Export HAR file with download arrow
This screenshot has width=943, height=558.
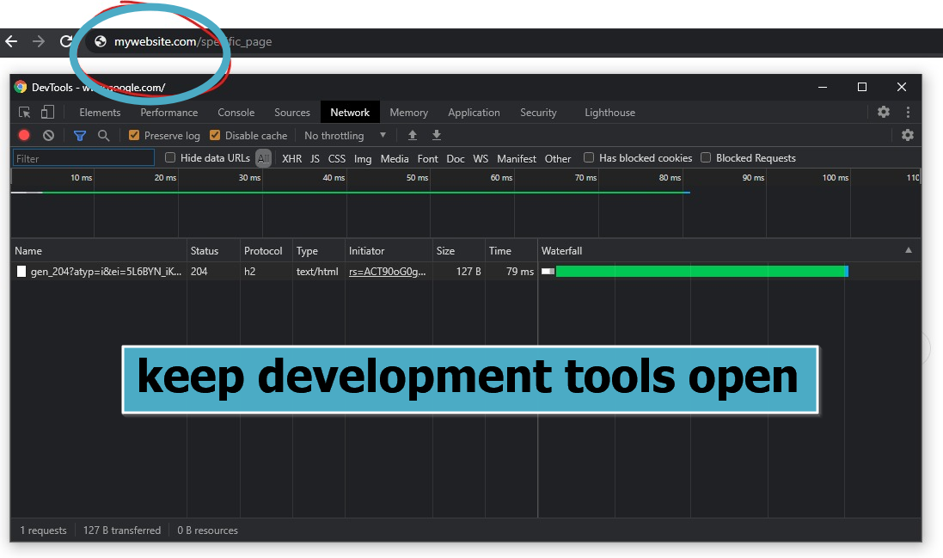437,135
